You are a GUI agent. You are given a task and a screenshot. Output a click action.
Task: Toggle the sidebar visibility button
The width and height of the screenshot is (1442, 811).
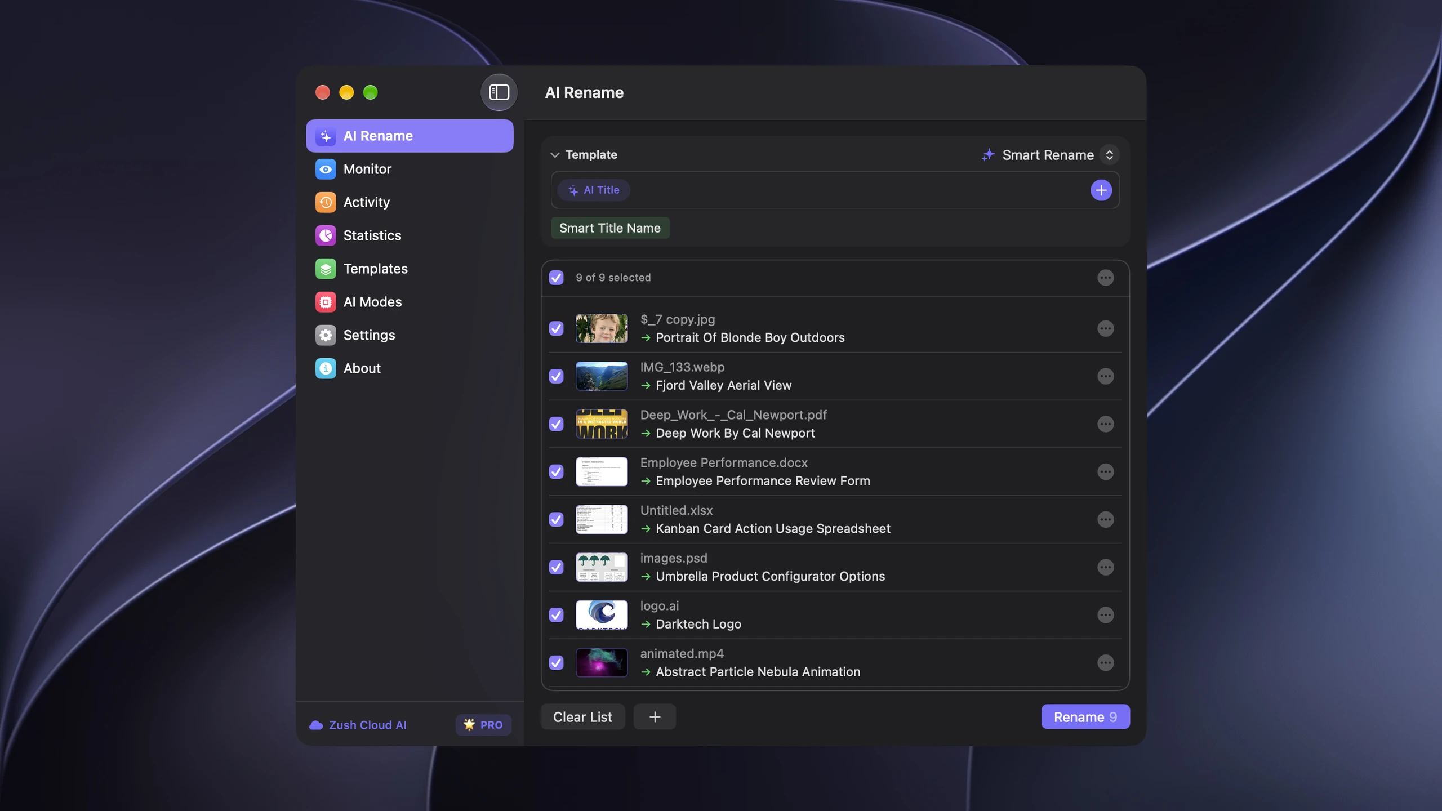click(x=499, y=92)
